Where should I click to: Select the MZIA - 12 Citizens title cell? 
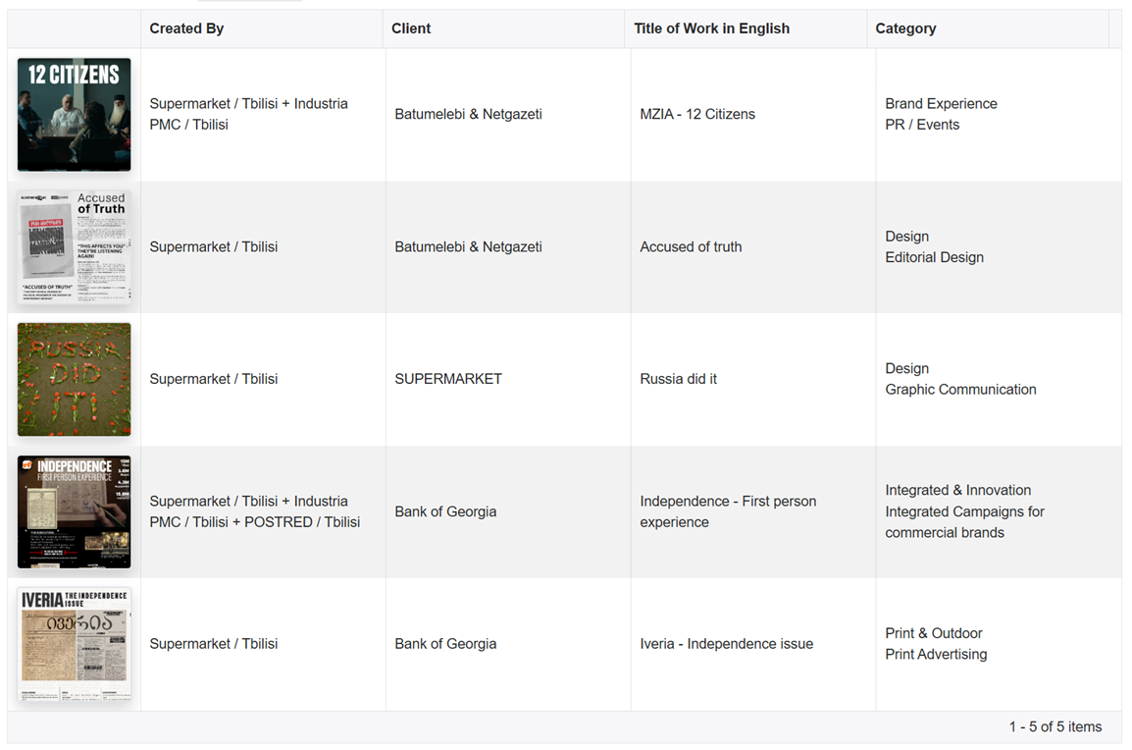coord(697,114)
